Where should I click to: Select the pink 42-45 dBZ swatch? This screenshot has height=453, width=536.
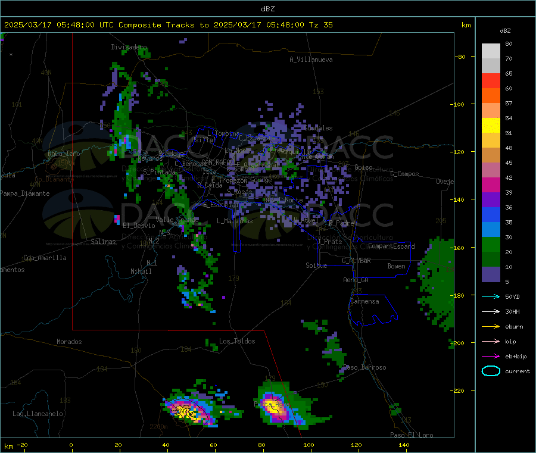point(491,170)
